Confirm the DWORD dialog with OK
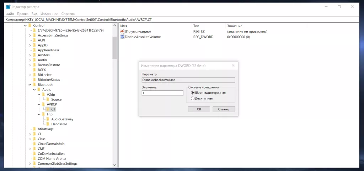364x171 pixels. (x=199, y=109)
